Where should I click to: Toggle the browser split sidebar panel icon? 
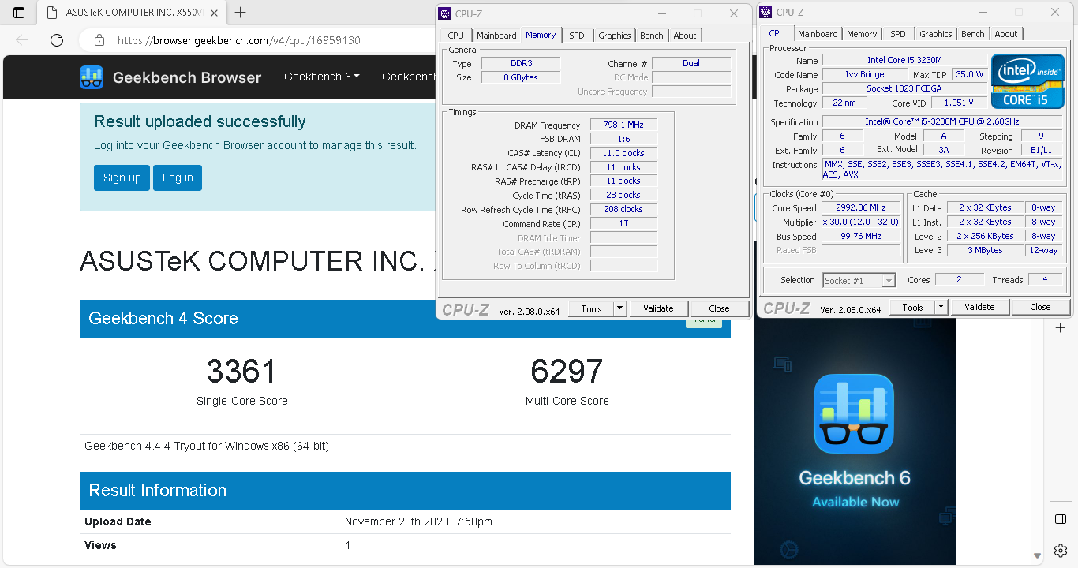(x=1061, y=518)
